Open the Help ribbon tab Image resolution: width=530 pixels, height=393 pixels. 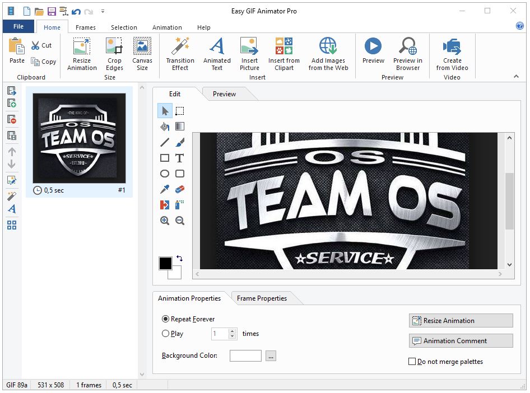click(x=204, y=27)
